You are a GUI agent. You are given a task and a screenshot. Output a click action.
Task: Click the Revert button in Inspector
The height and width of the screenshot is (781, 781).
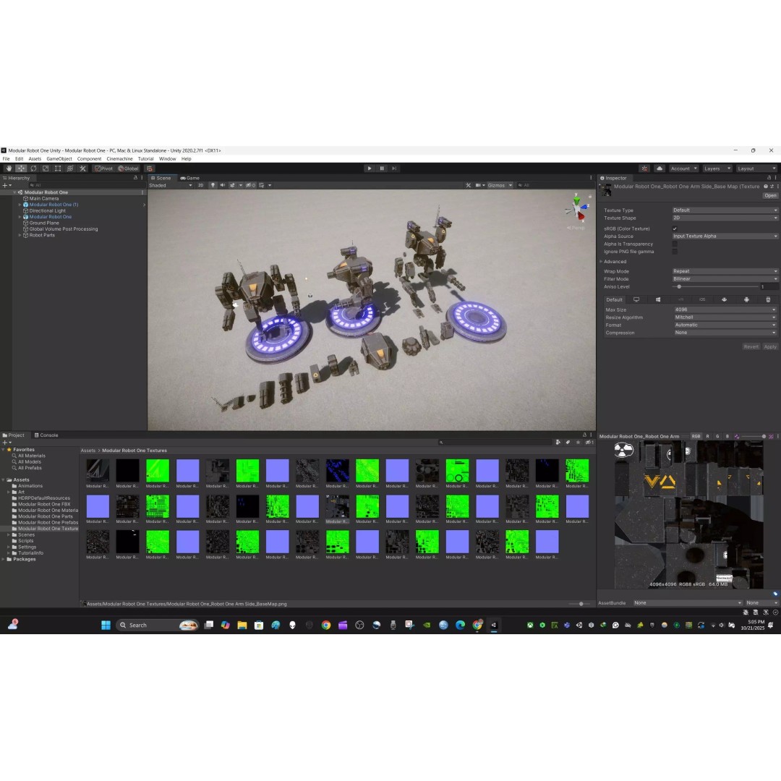pos(751,346)
